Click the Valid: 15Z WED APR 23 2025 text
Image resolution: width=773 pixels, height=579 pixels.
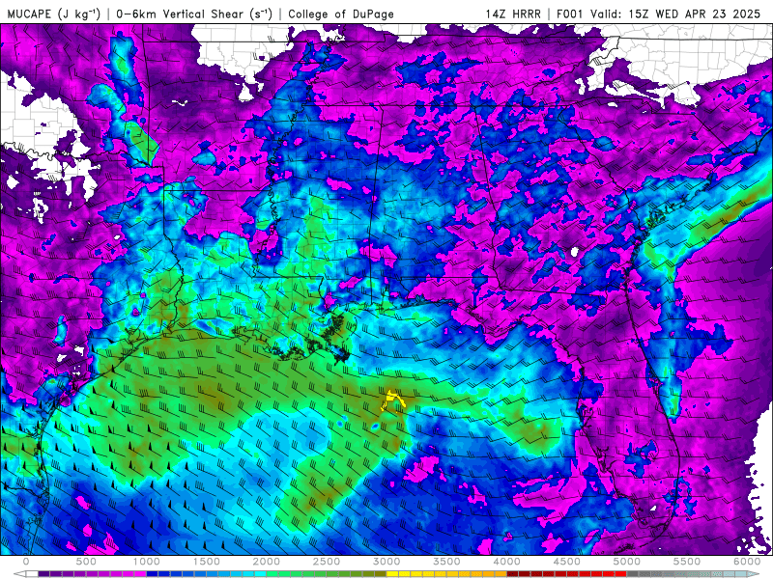pos(675,14)
